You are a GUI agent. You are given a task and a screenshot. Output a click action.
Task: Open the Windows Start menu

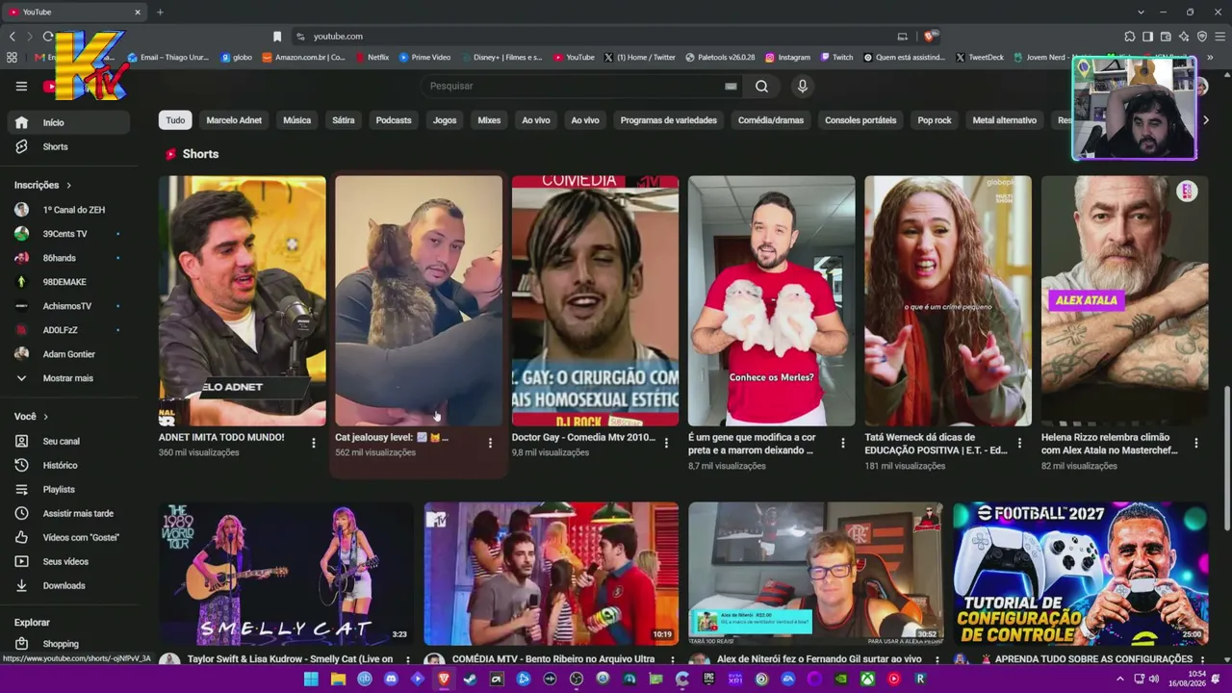tap(311, 679)
